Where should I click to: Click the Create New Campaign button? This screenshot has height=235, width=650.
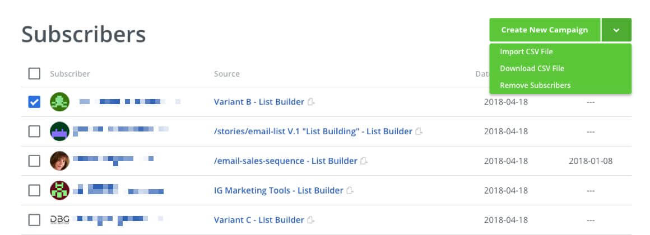545,30
